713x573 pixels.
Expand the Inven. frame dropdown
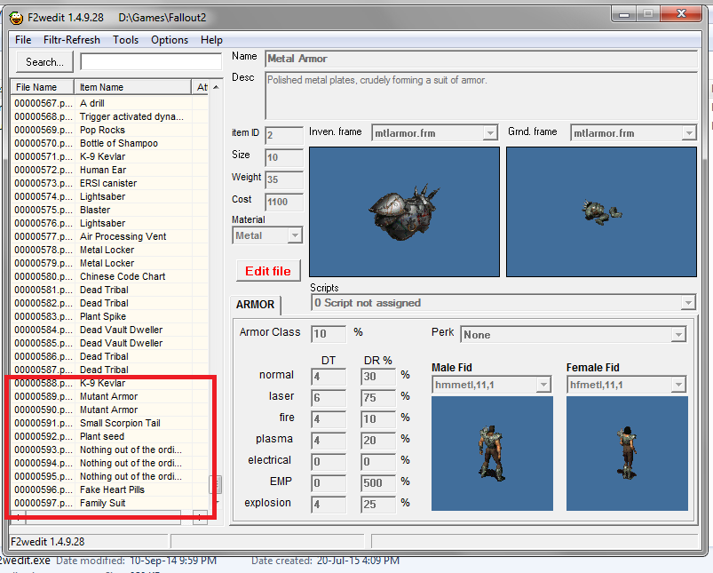490,133
